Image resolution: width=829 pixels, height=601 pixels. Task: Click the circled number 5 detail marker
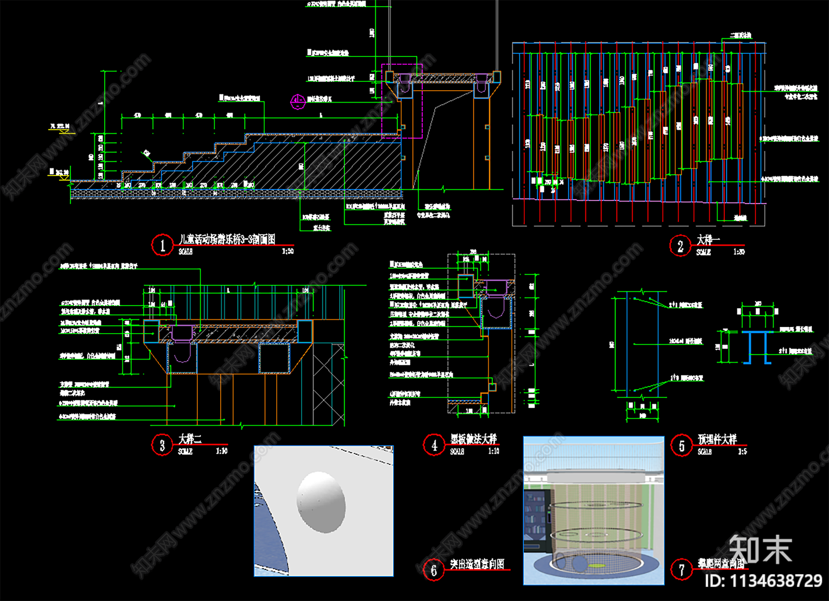[681, 445]
